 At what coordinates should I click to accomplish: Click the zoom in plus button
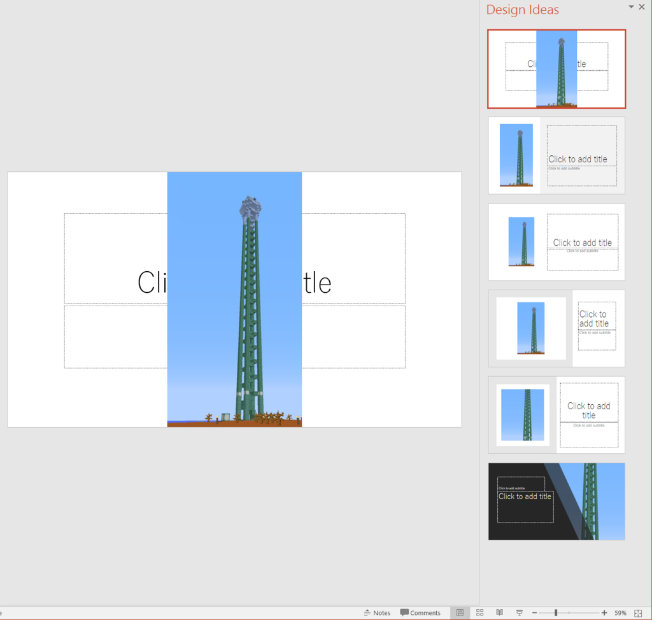click(604, 613)
